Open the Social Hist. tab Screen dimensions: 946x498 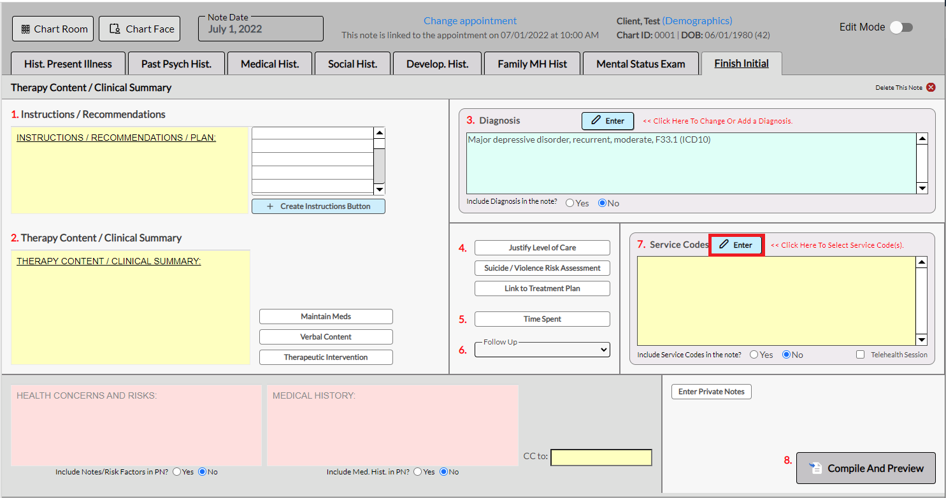pos(352,64)
